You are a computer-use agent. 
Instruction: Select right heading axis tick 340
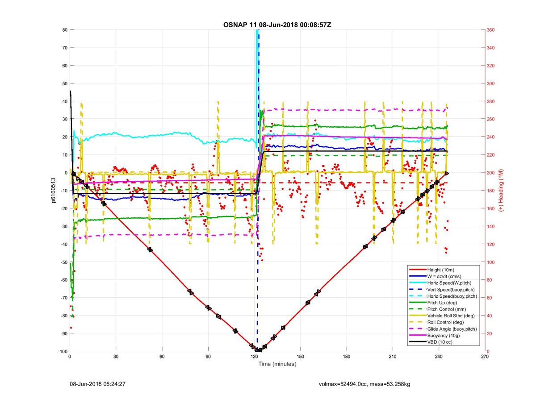click(491, 48)
